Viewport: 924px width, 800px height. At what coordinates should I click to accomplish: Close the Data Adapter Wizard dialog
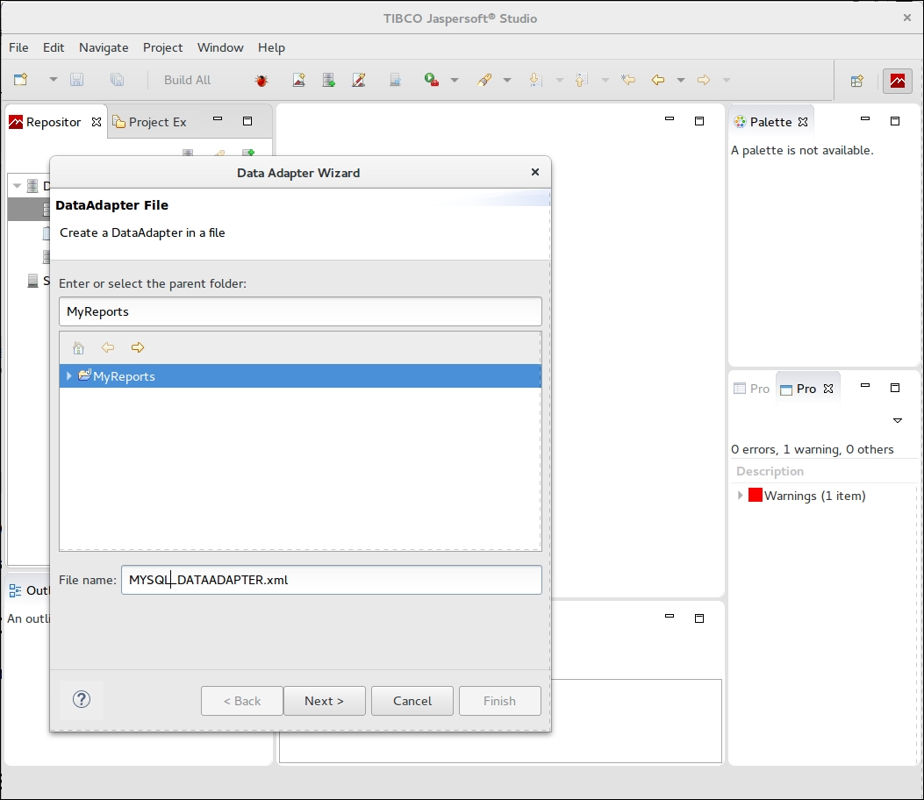click(535, 172)
